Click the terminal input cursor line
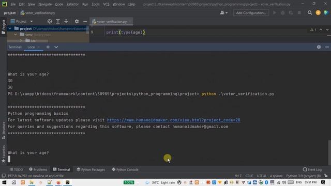Screen dimensions: 331x186 (9, 159)
